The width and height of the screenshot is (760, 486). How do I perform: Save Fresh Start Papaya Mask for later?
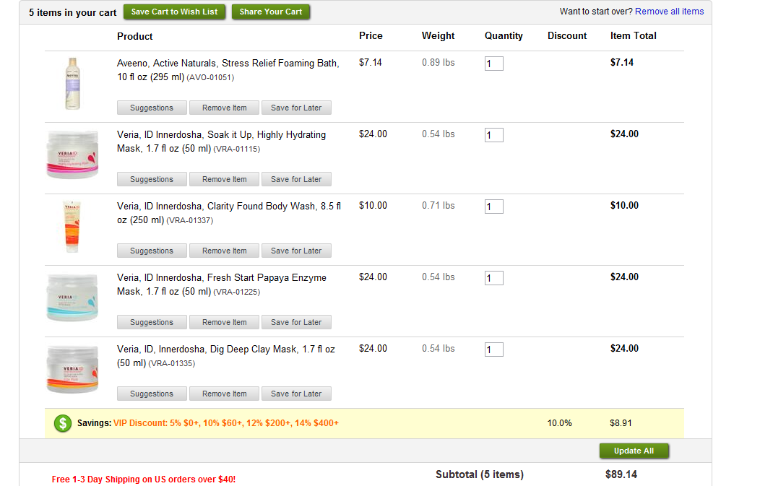[x=296, y=322]
